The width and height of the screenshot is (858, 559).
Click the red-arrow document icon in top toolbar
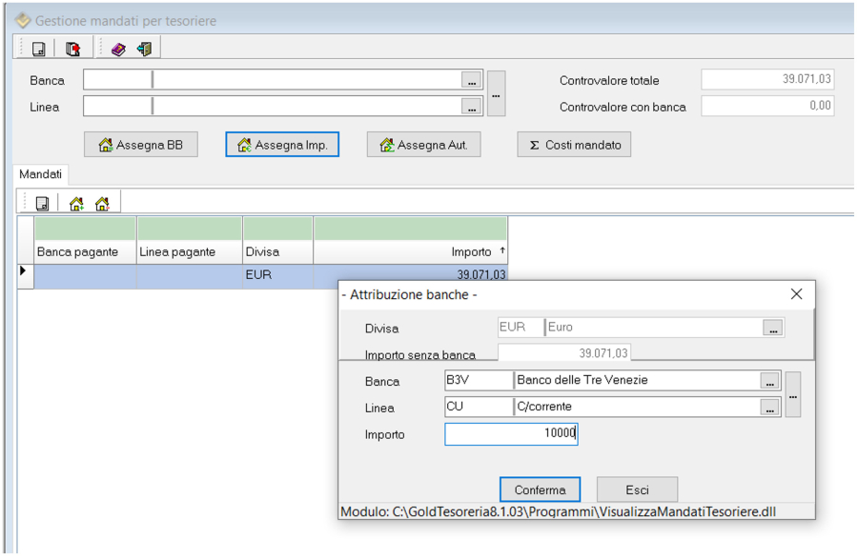[72, 49]
